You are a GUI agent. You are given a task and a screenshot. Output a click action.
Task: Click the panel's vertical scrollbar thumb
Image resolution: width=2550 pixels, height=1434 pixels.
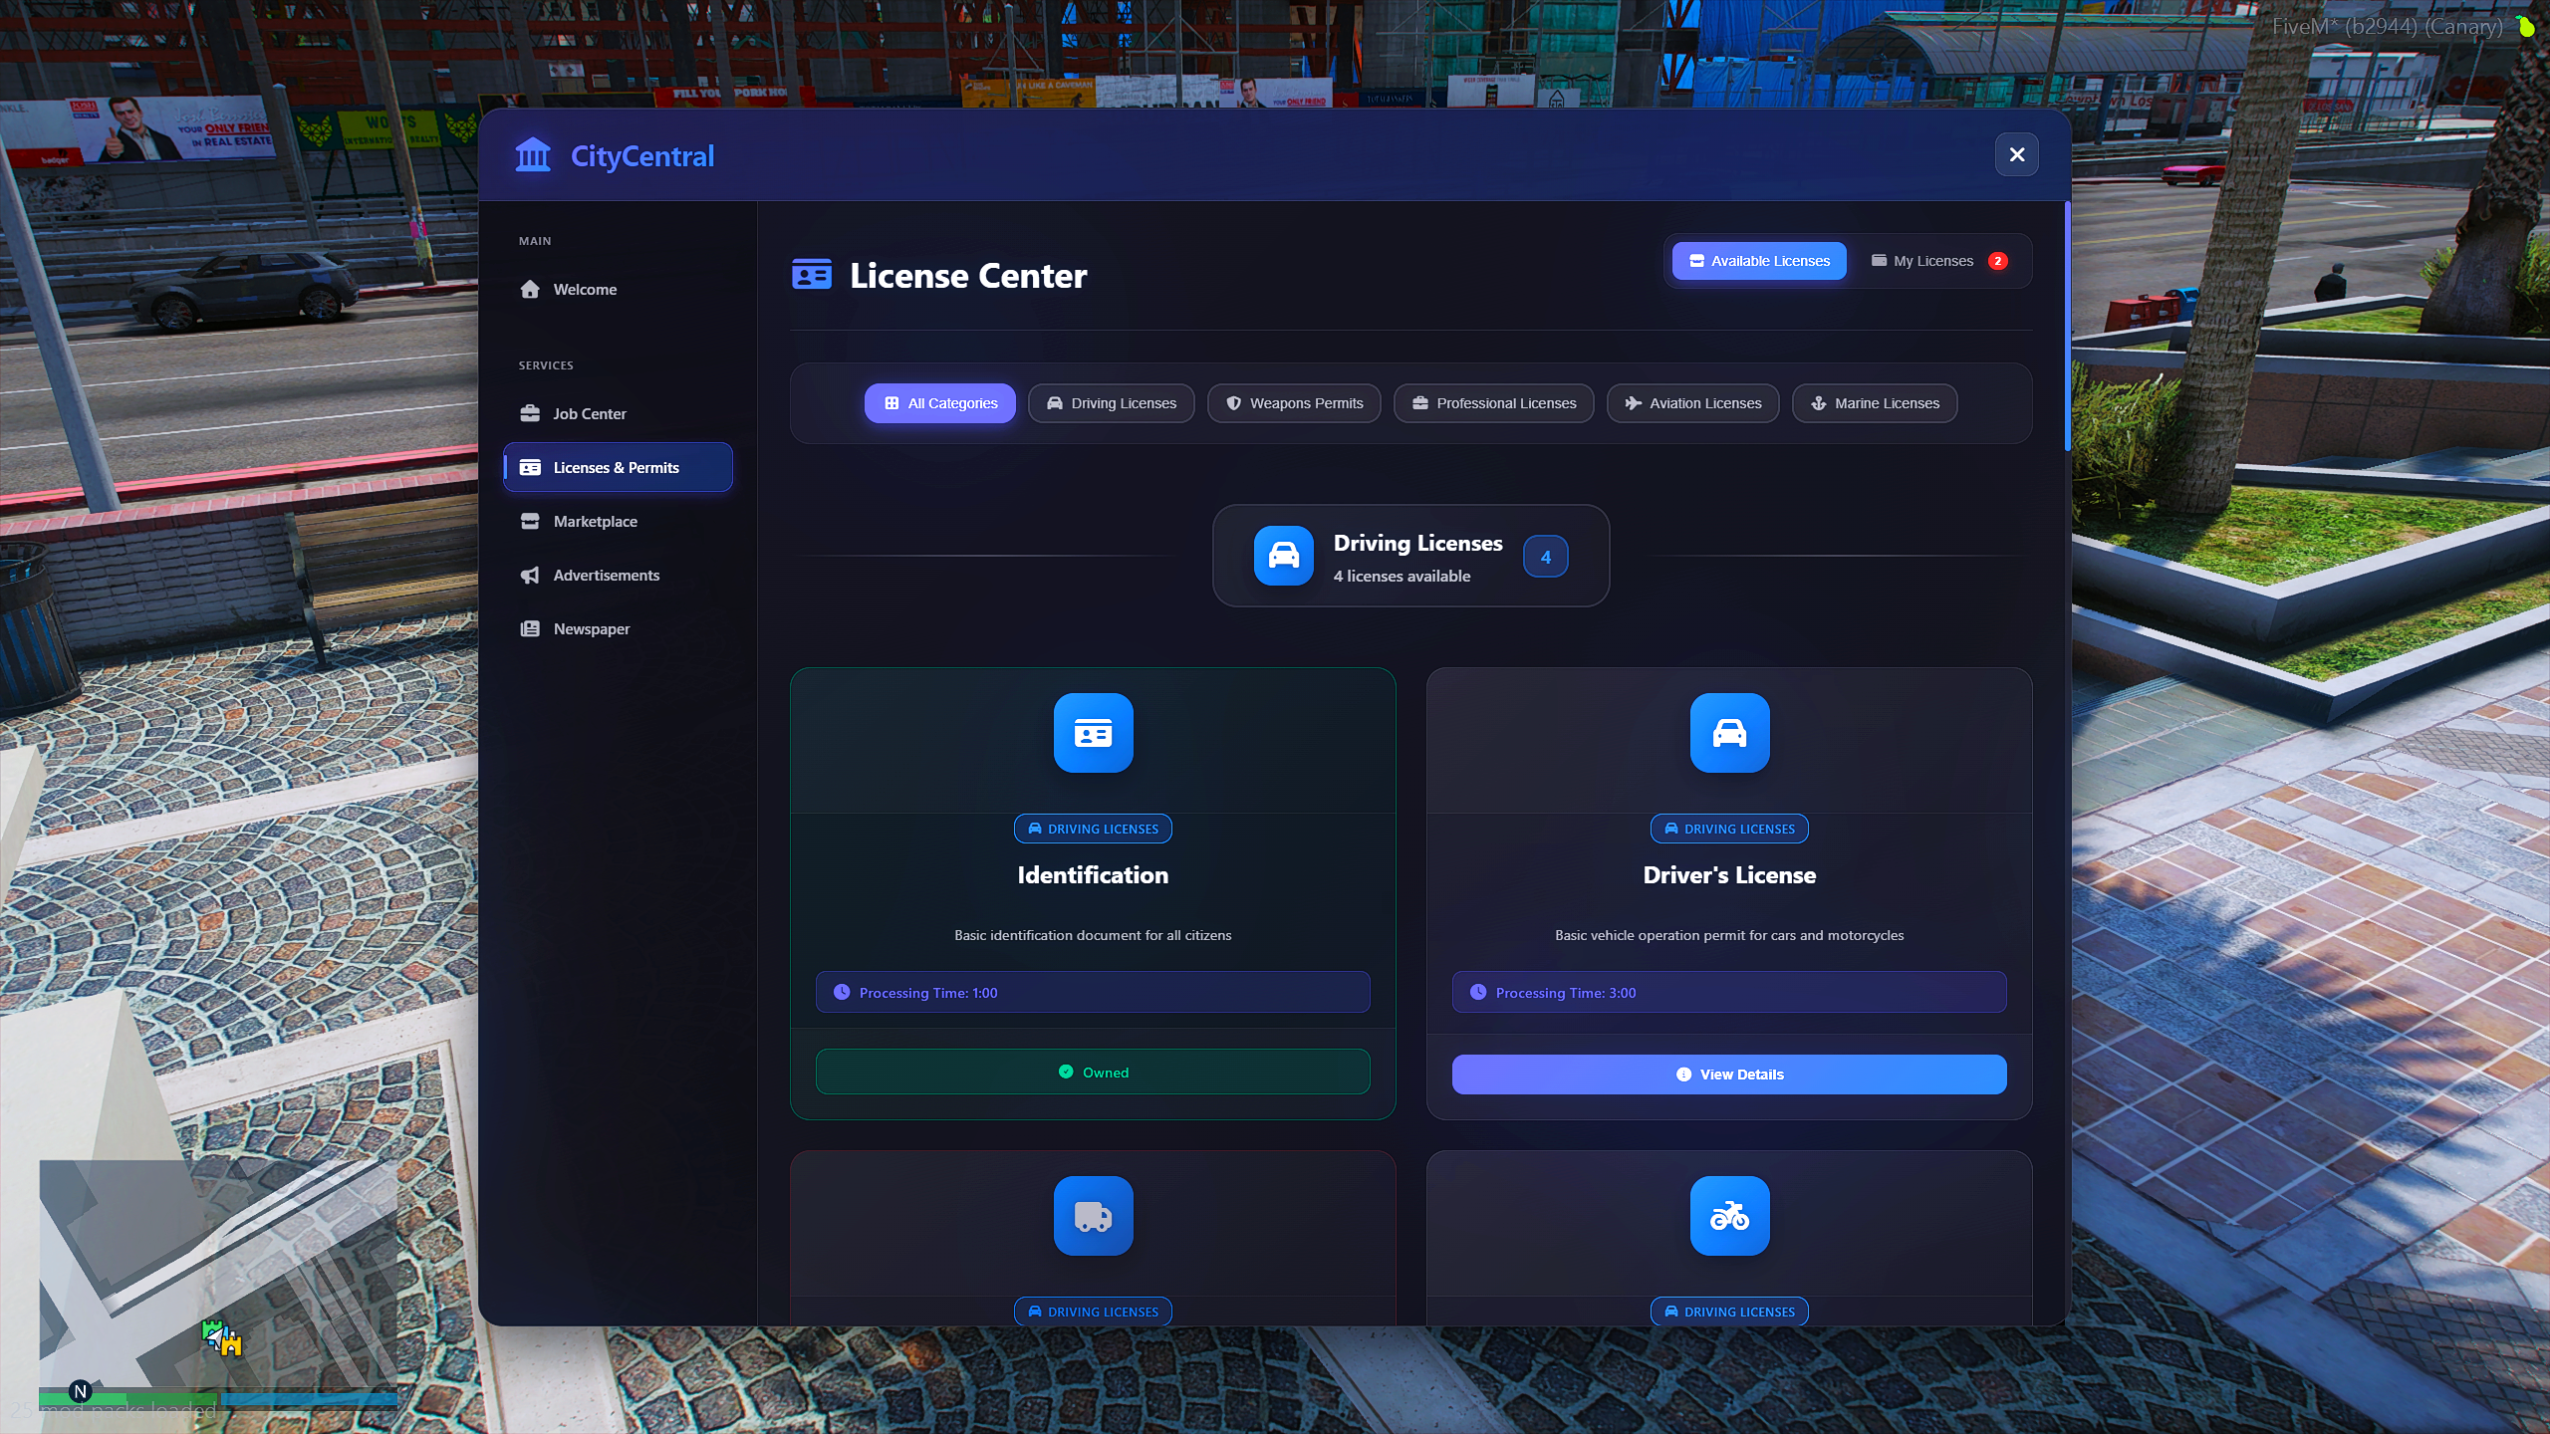pyautogui.click(x=2067, y=326)
